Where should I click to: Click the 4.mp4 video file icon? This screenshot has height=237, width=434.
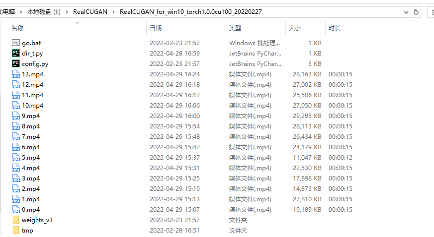point(16,168)
